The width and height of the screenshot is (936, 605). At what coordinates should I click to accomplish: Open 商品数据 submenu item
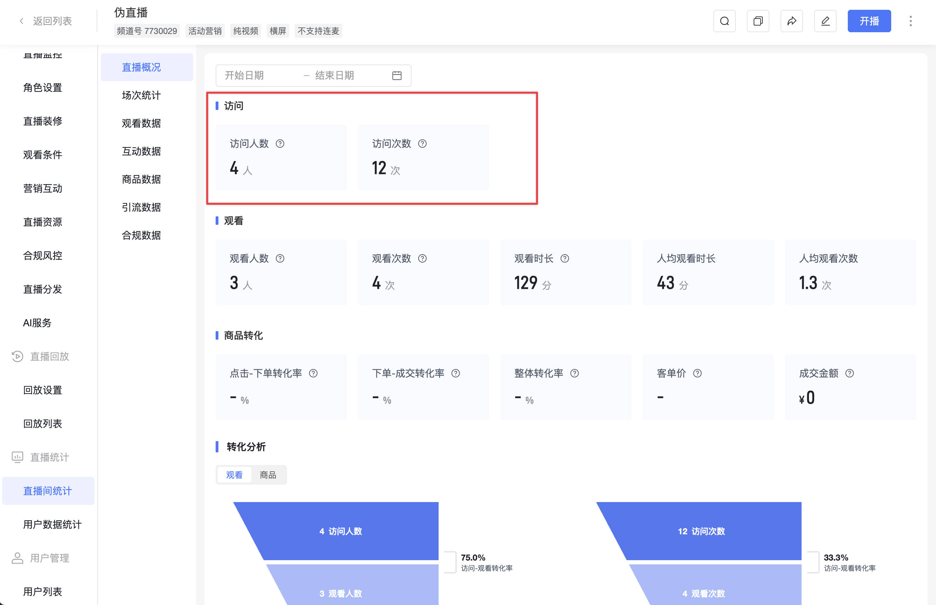pos(147,179)
